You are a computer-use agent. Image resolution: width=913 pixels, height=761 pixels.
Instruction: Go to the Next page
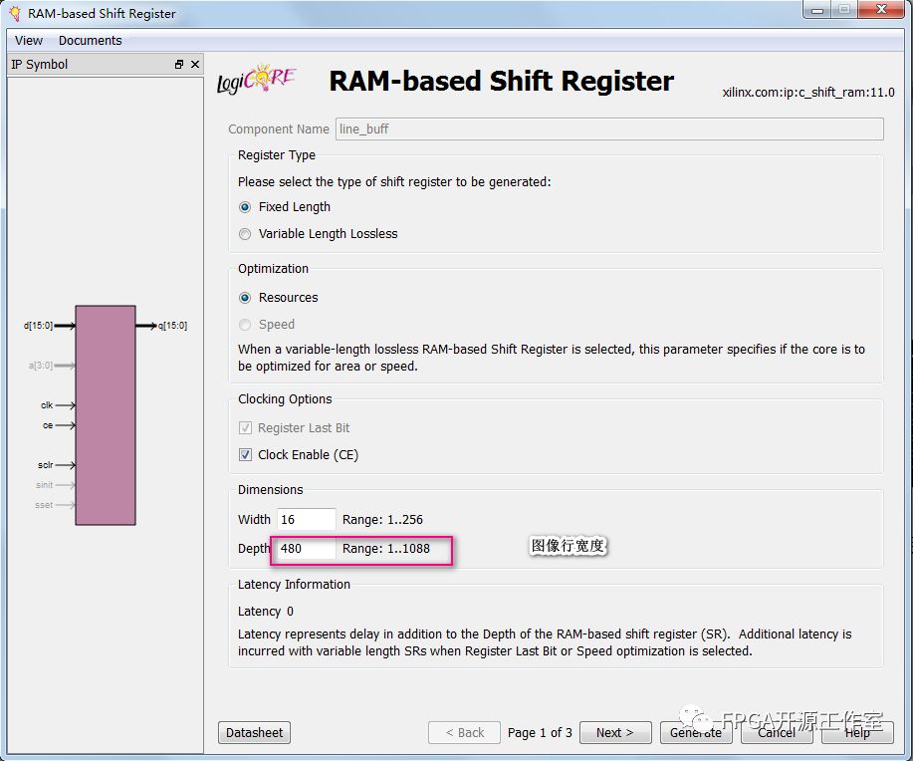click(x=614, y=732)
